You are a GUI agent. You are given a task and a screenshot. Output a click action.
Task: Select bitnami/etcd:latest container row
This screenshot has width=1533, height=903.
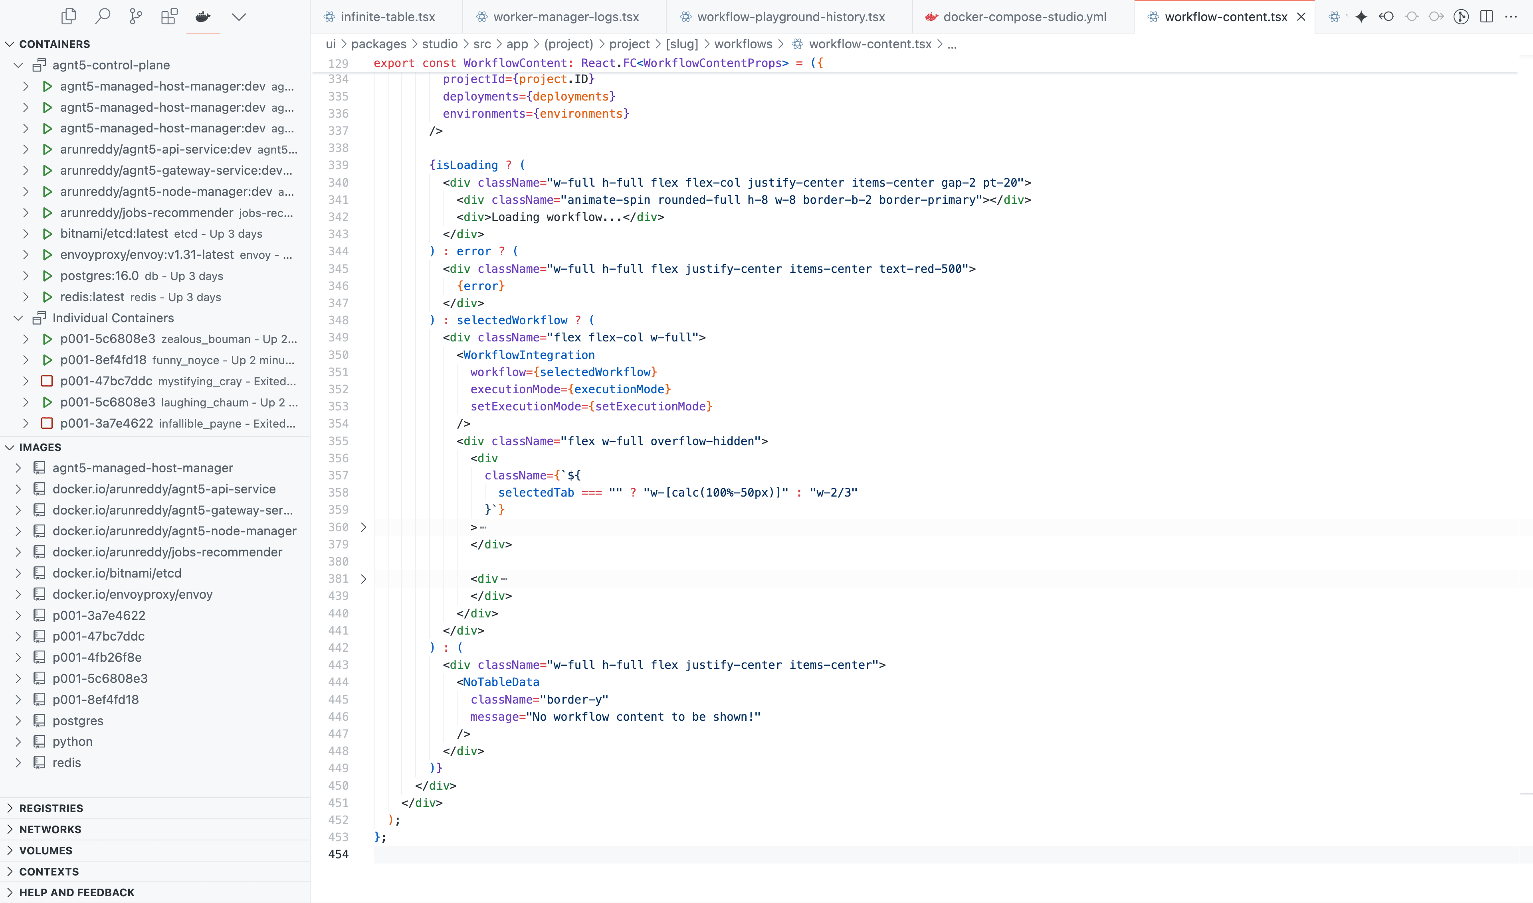pyautogui.click(x=155, y=234)
